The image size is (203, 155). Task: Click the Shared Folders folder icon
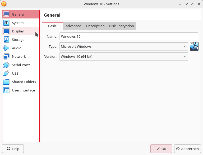click(6, 82)
